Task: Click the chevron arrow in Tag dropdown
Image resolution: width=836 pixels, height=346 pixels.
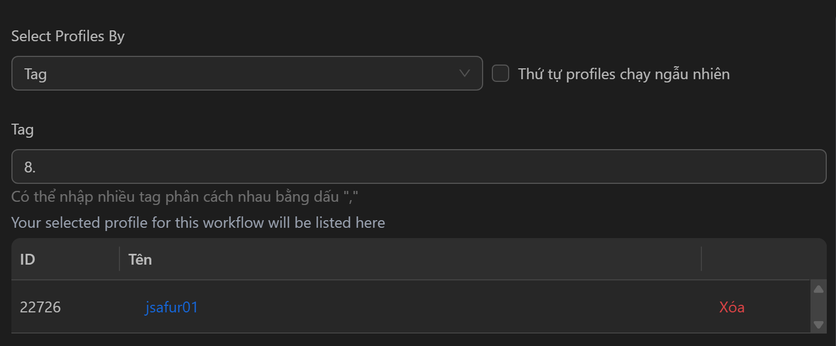Action: pyautogui.click(x=465, y=73)
